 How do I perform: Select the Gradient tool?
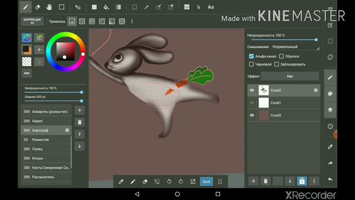pyautogui.click(x=118, y=7)
